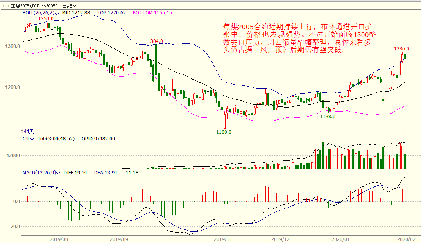Screen dimensions: 421x243
Task: Select the BOLL MID 1212.88 value label
Action: [x=76, y=13]
